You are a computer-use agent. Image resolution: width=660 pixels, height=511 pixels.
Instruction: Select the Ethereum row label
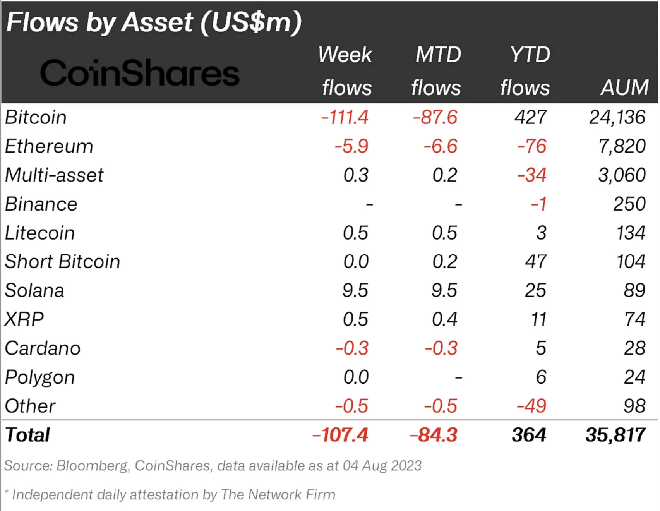pos(49,146)
